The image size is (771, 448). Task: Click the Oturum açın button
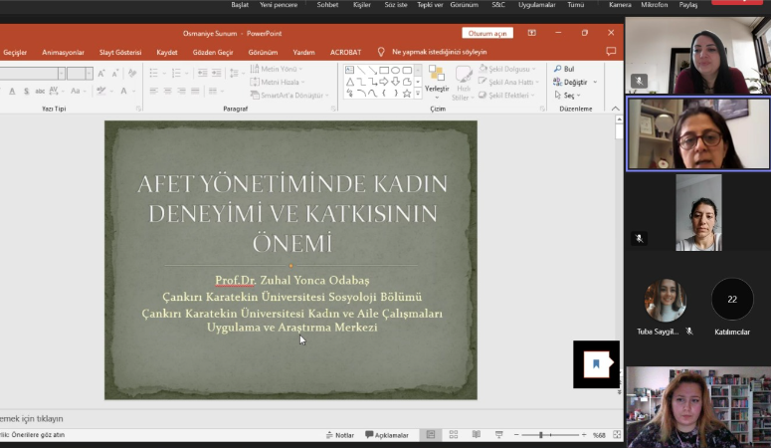487,33
